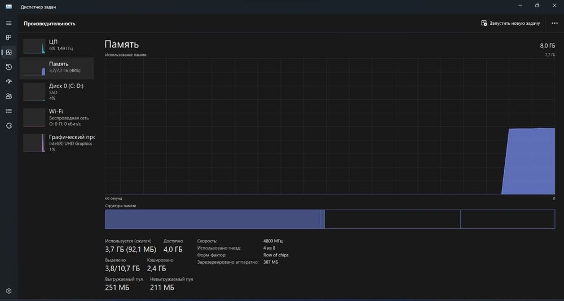Select the Wi-Fi performance item
The image size is (564, 301).
click(57, 117)
